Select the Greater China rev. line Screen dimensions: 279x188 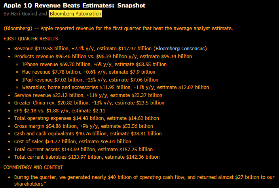pyautogui.click(x=89, y=103)
